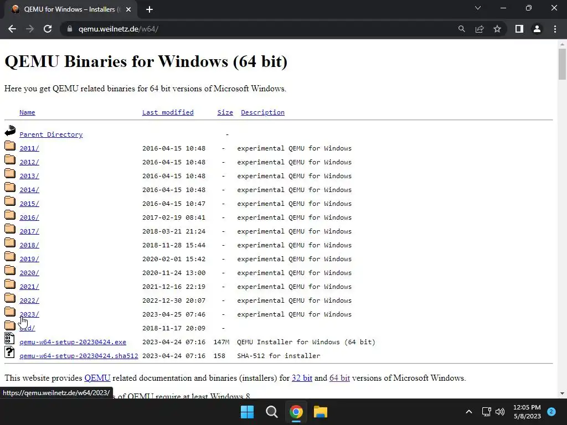Open Windows taskbar Search
567x425 pixels.
click(x=271, y=412)
